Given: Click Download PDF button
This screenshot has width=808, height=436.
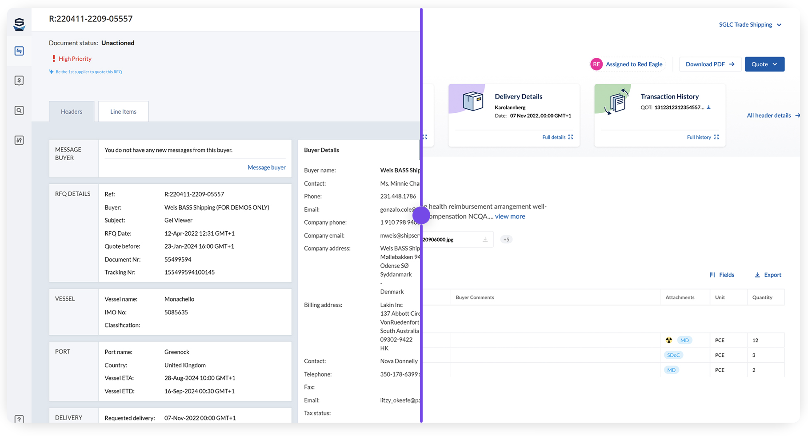Looking at the screenshot, I should pos(710,64).
